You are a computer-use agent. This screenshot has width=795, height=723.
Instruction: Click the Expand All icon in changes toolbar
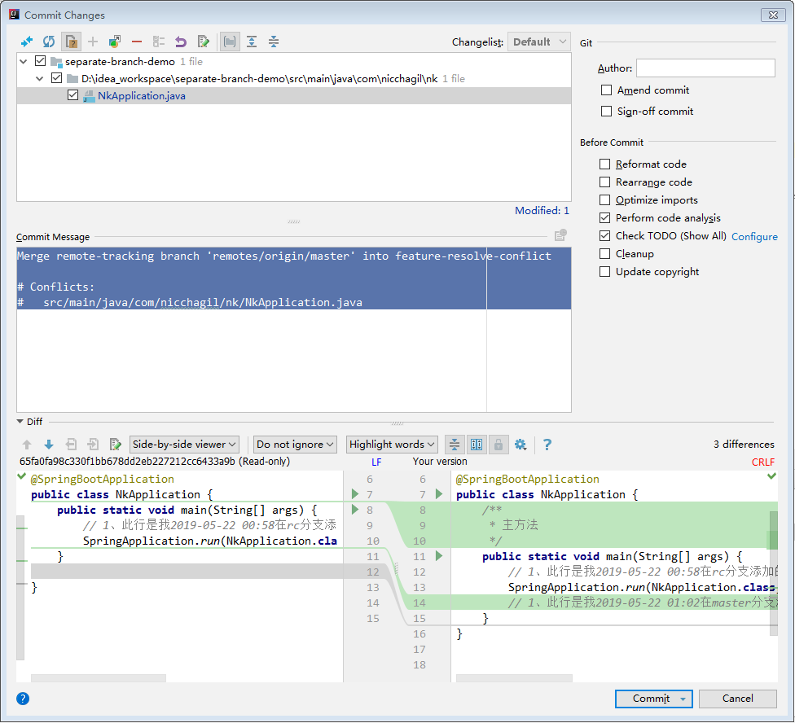point(252,42)
